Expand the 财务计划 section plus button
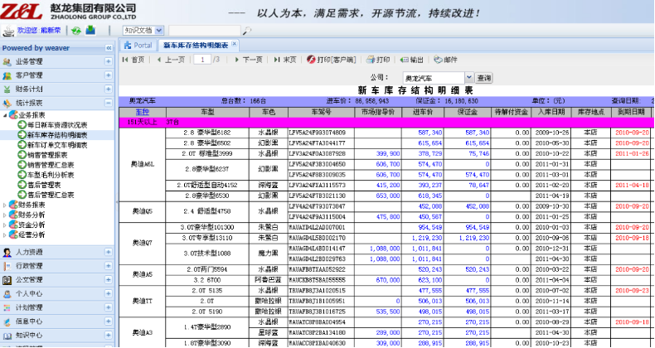This screenshot has height=348, width=655. pyautogui.click(x=109, y=89)
